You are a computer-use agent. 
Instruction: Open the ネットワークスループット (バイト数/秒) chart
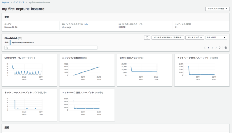29,105
